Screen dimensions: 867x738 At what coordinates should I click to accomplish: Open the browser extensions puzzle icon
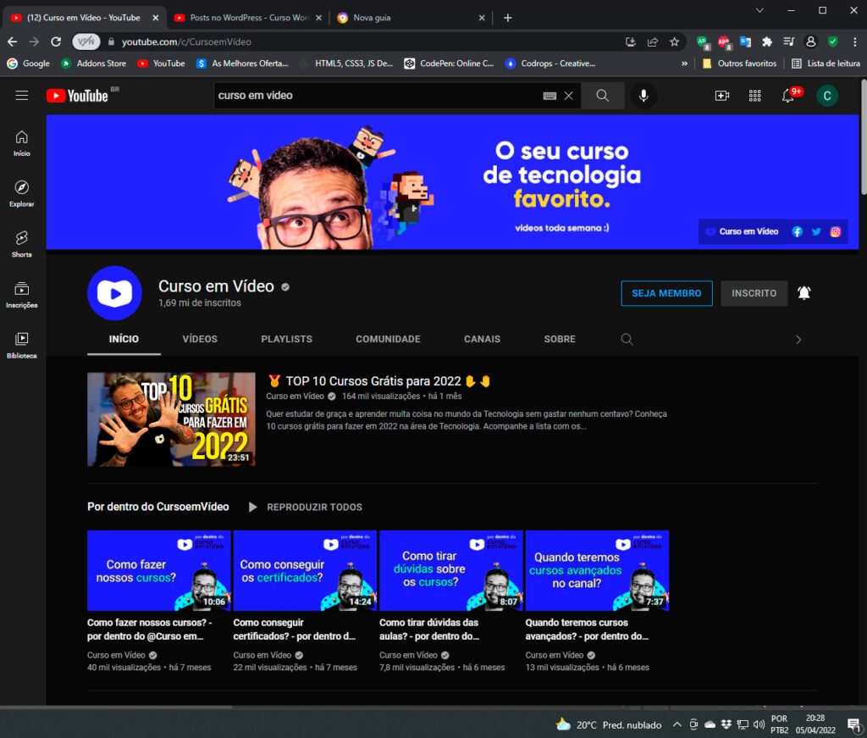767,42
